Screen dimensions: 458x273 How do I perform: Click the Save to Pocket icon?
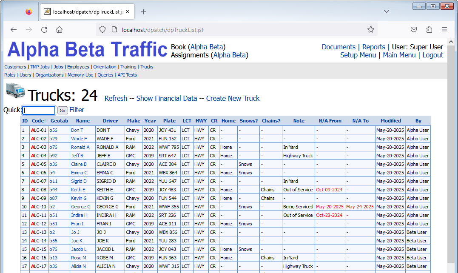coord(413,29)
